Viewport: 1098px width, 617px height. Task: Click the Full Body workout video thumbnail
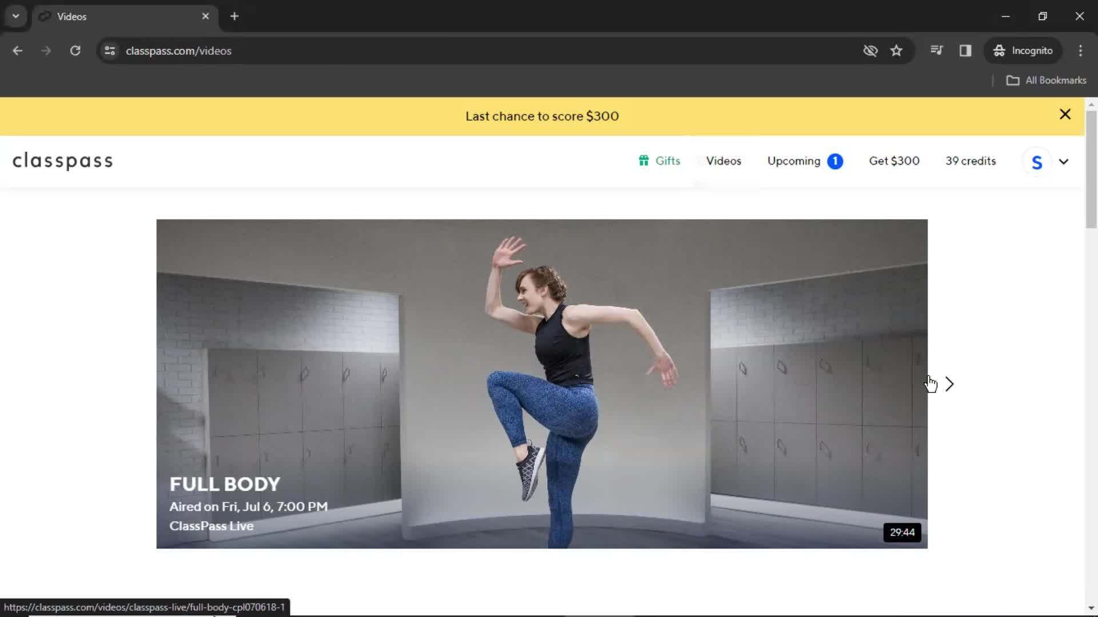[x=542, y=383]
